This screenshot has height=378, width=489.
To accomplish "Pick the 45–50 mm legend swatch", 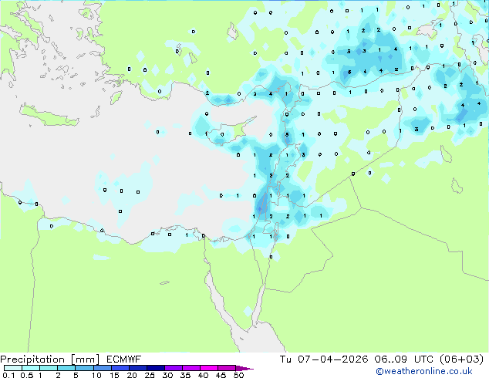I will tap(227, 368).
